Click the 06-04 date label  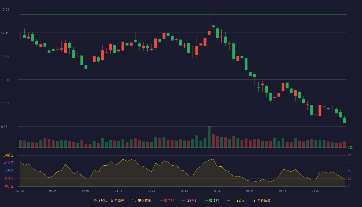click(250, 191)
